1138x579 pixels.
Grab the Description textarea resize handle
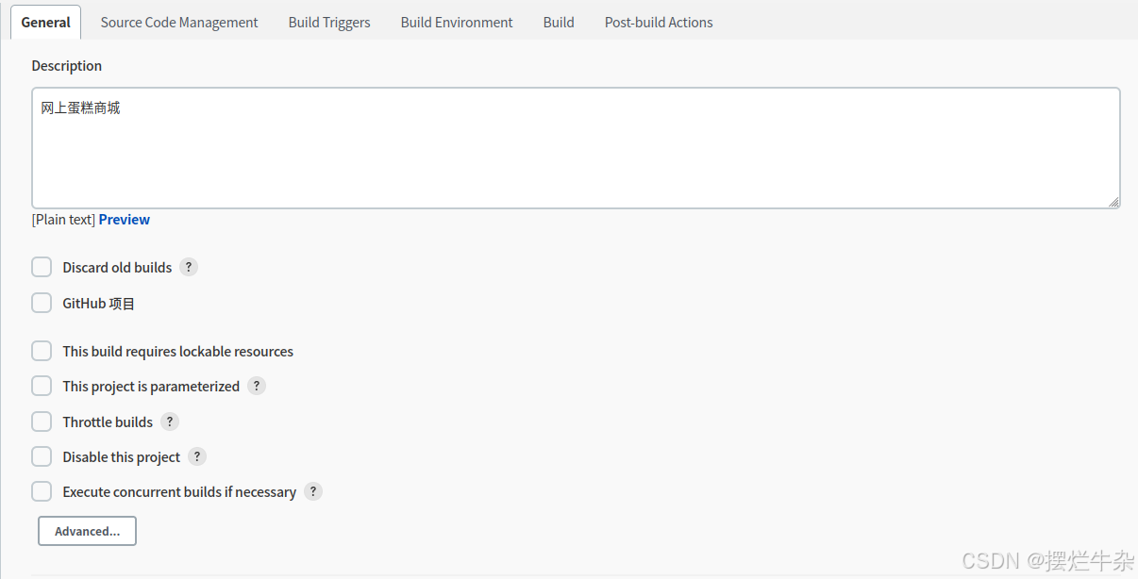point(1113,202)
